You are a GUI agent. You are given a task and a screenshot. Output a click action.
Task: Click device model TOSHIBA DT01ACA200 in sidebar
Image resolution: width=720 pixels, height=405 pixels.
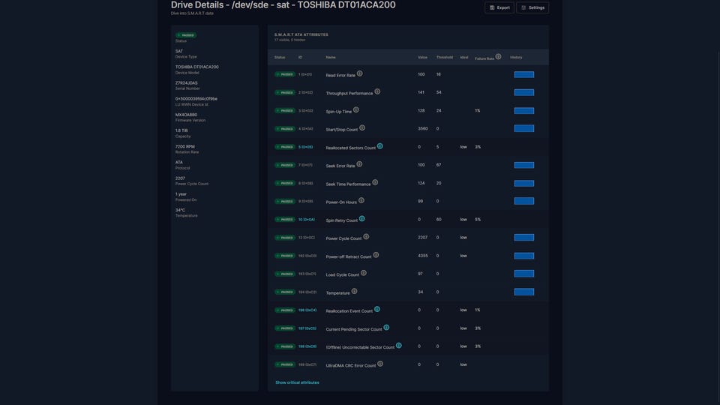click(x=196, y=67)
